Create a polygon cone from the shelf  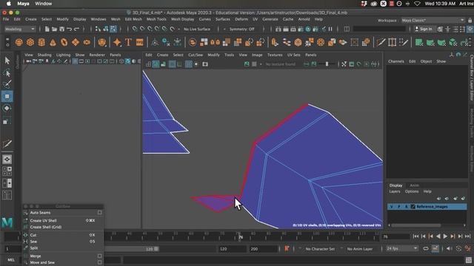coord(53,42)
